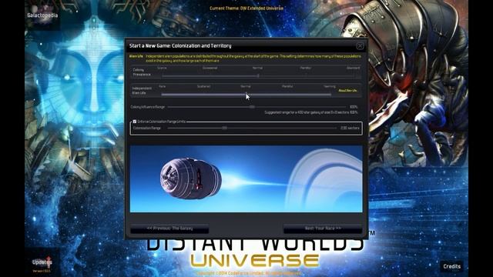
Task: Click the Colonization Range sectors value
Action: pyautogui.click(x=350, y=128)
